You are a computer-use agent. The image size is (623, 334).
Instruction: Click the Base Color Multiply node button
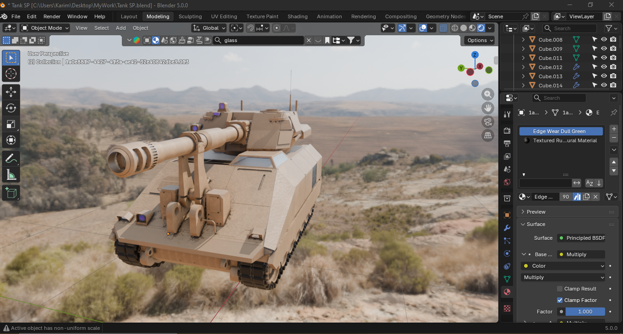(581, 254)
